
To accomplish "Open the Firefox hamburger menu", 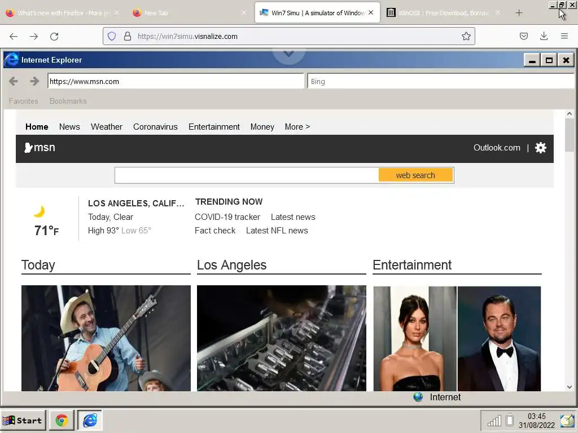I will click(564, 36).
